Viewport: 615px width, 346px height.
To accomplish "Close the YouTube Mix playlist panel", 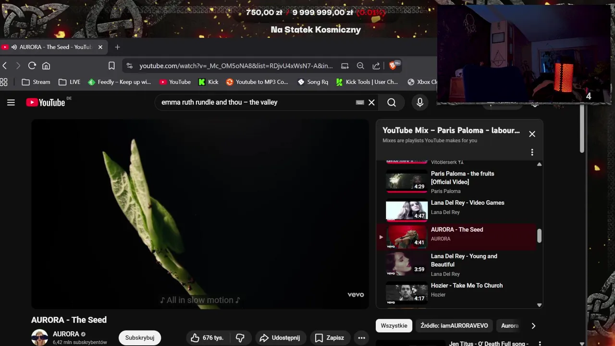I will point(532,134).
